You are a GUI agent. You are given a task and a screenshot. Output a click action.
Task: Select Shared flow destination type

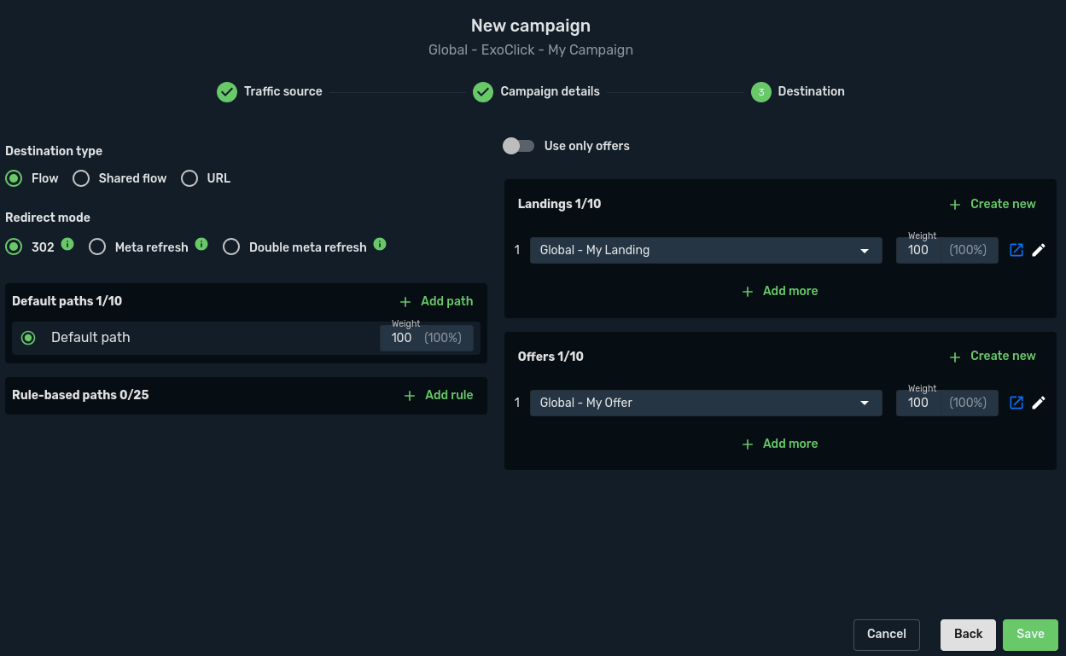pyautogui.click(x=81, y=178)
